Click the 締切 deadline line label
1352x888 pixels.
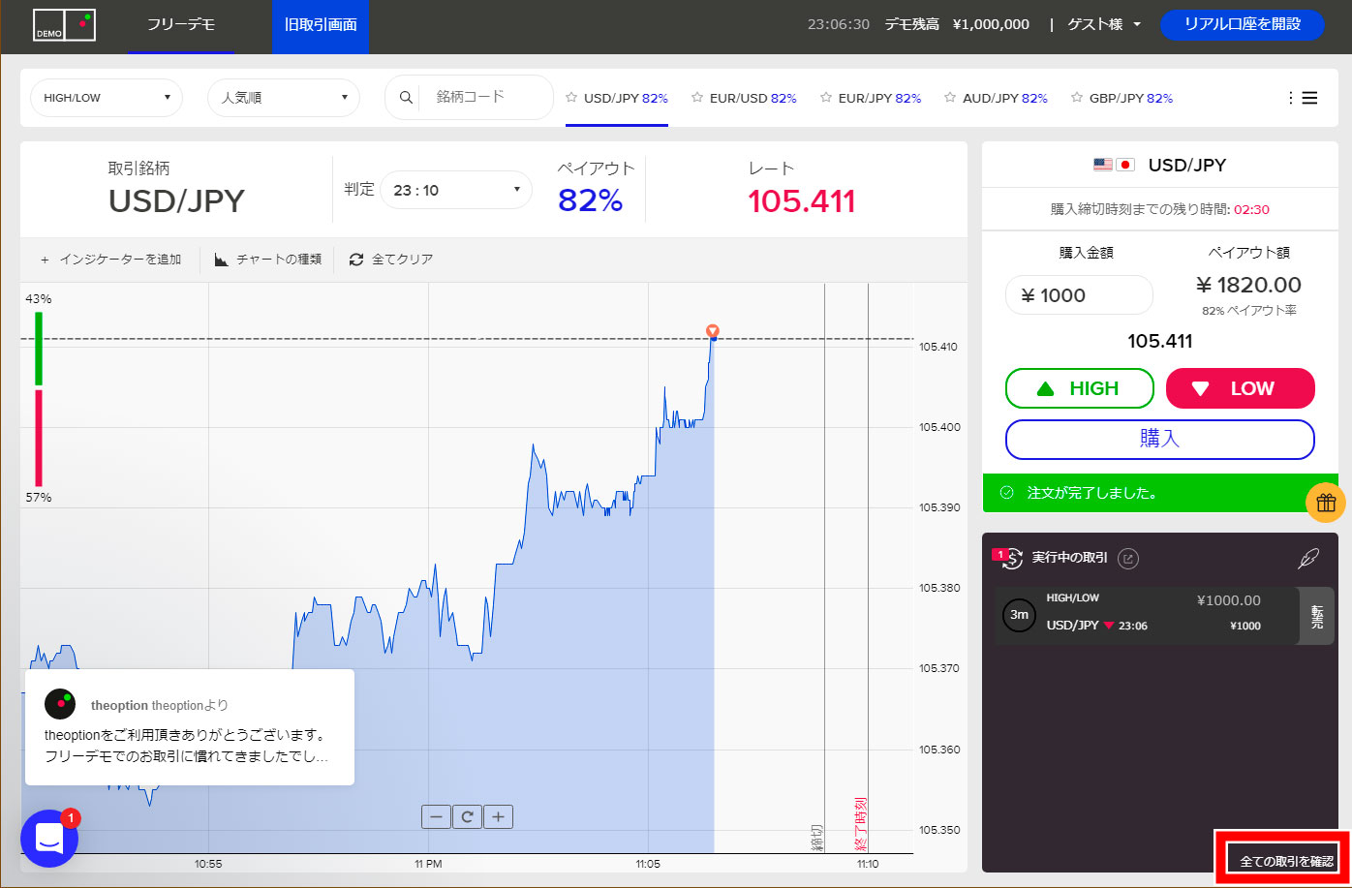[816, 838]
